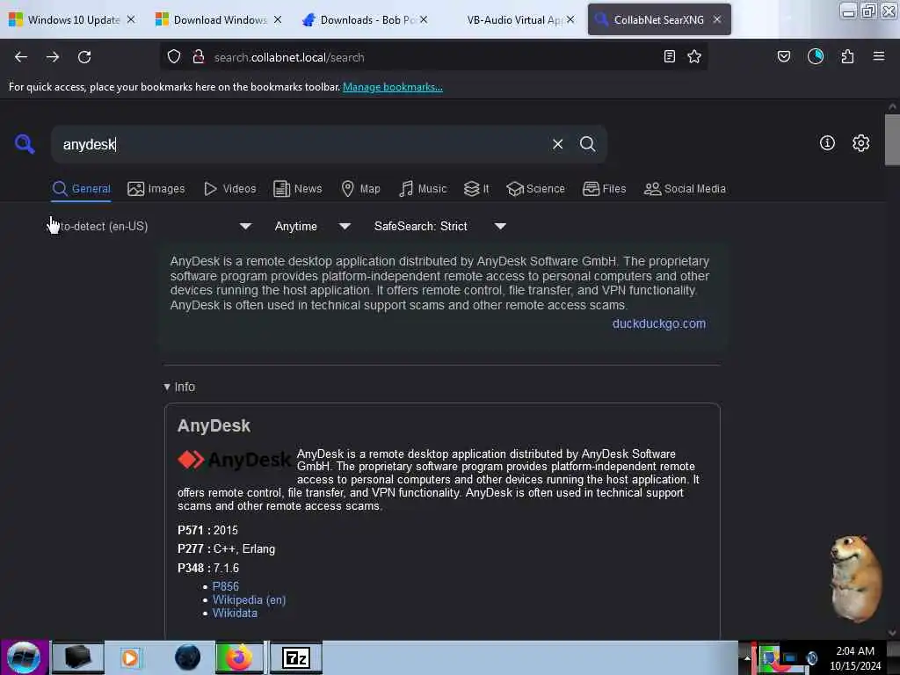Viewport: 900px width, 675px height.
Task: Switch to Images search category
Action: click(x=156, y=189)
